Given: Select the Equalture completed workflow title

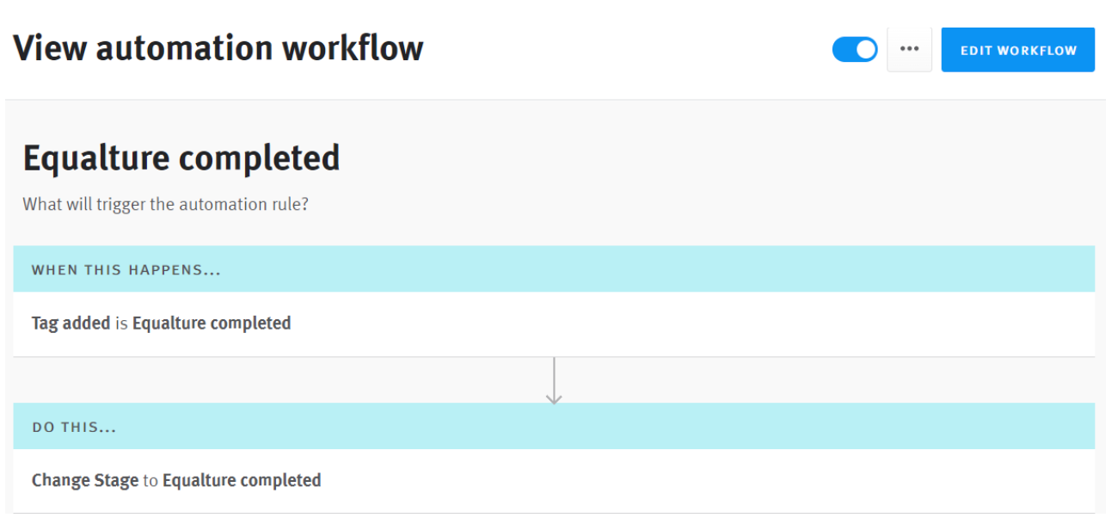Looking at the screenshot, I should tap(181, 158).
